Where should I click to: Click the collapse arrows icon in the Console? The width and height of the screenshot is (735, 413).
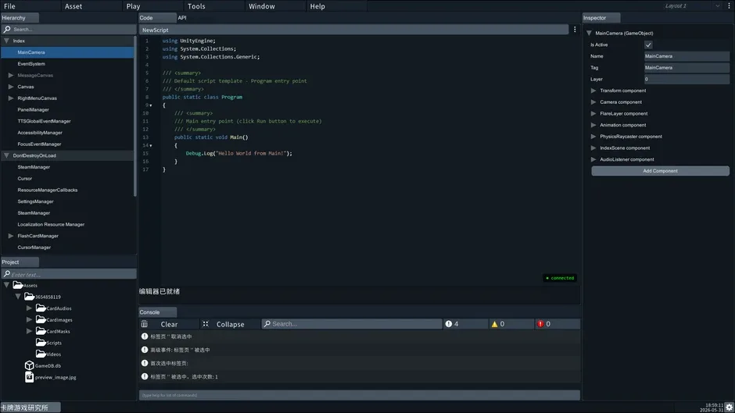206,324
